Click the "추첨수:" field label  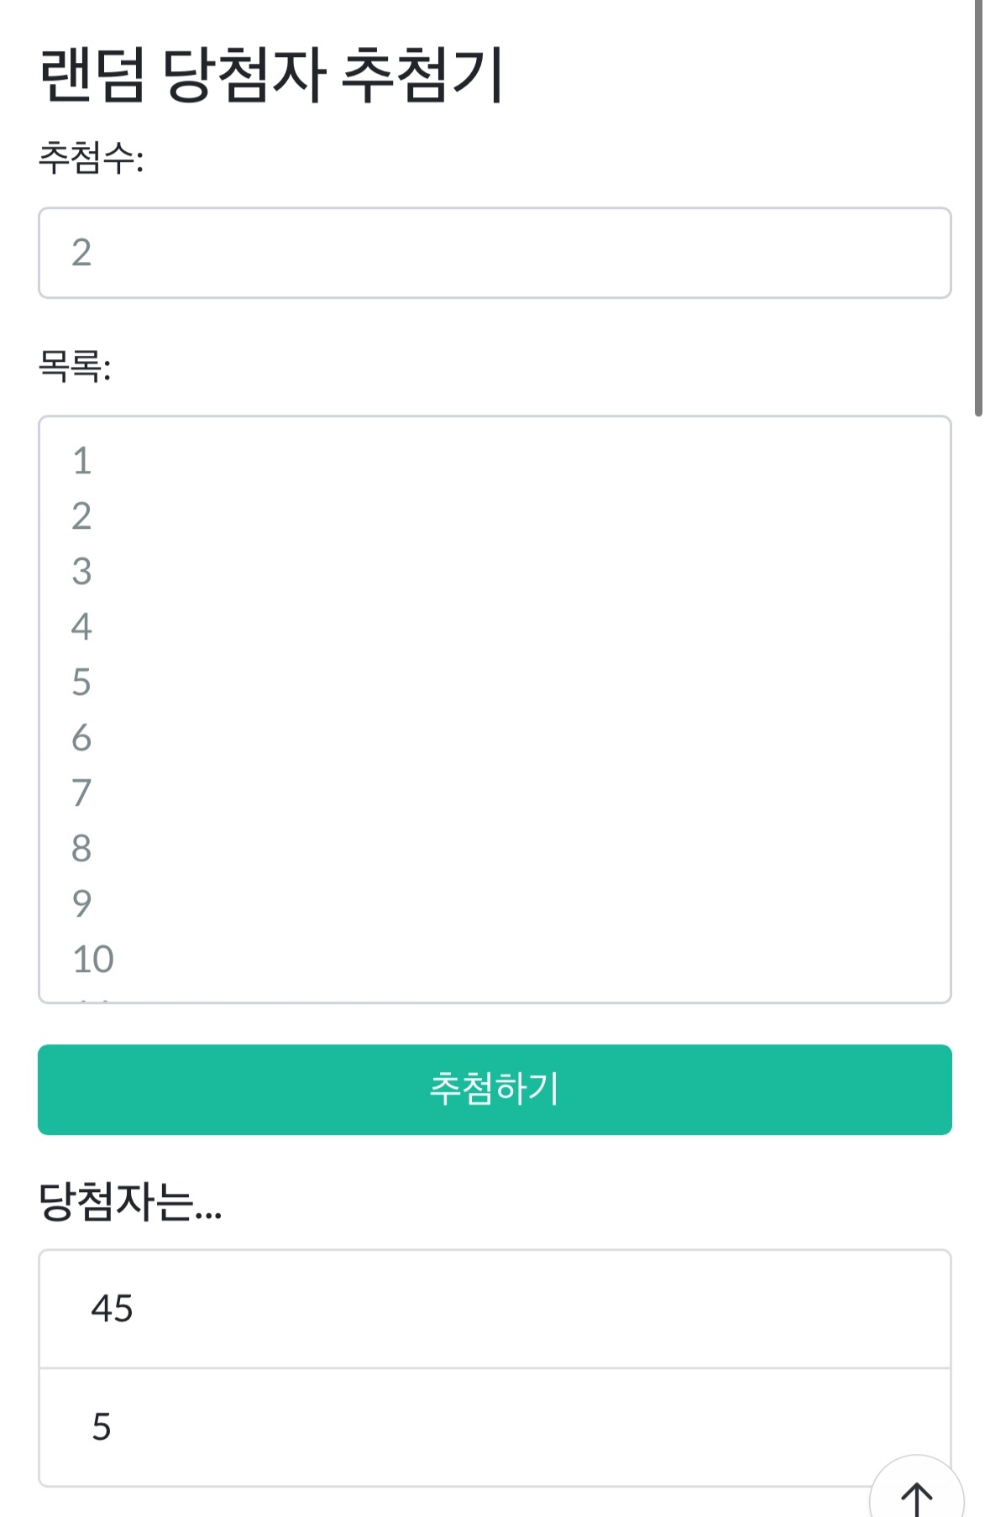91,158
